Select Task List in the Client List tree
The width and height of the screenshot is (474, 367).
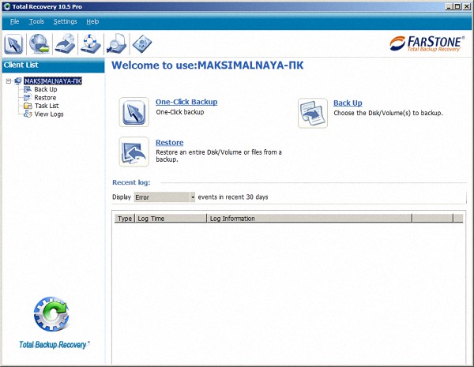[46, 106]
